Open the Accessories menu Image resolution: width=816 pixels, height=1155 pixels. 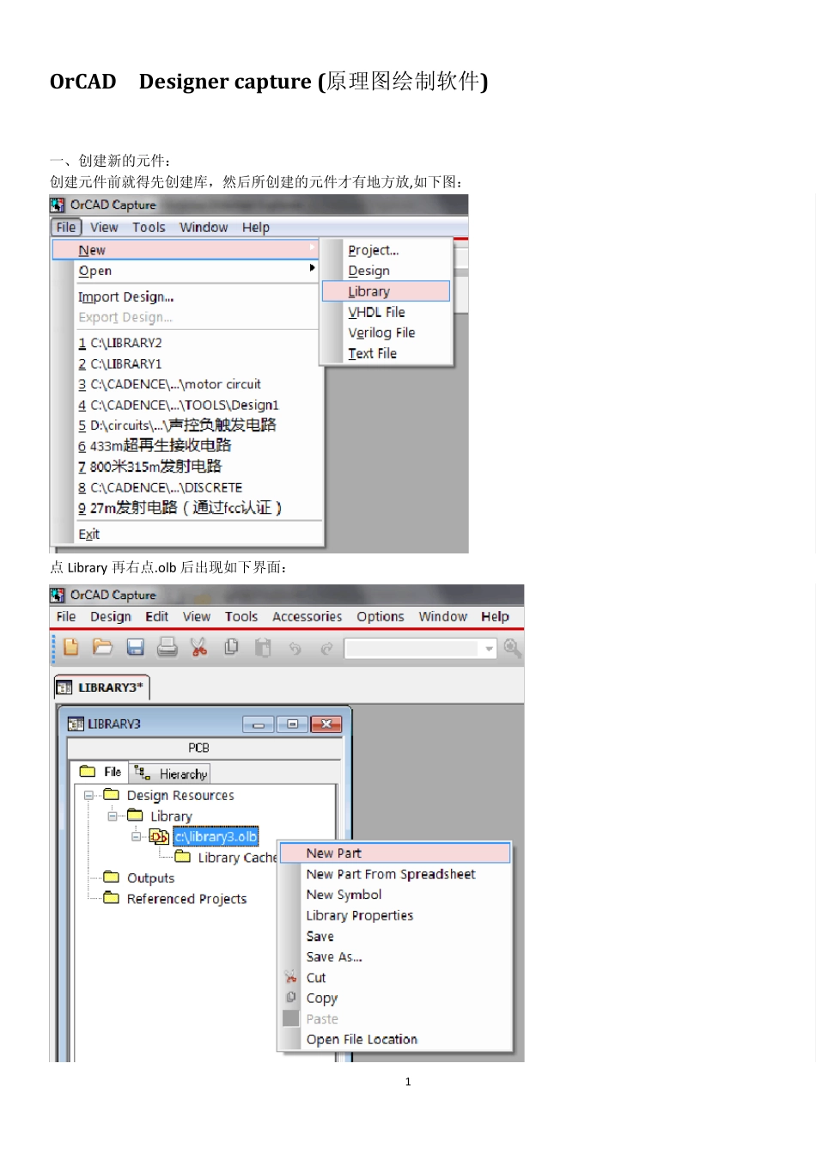tap(308, 616)
